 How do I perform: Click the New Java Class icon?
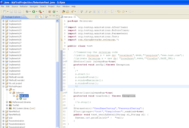54,12
